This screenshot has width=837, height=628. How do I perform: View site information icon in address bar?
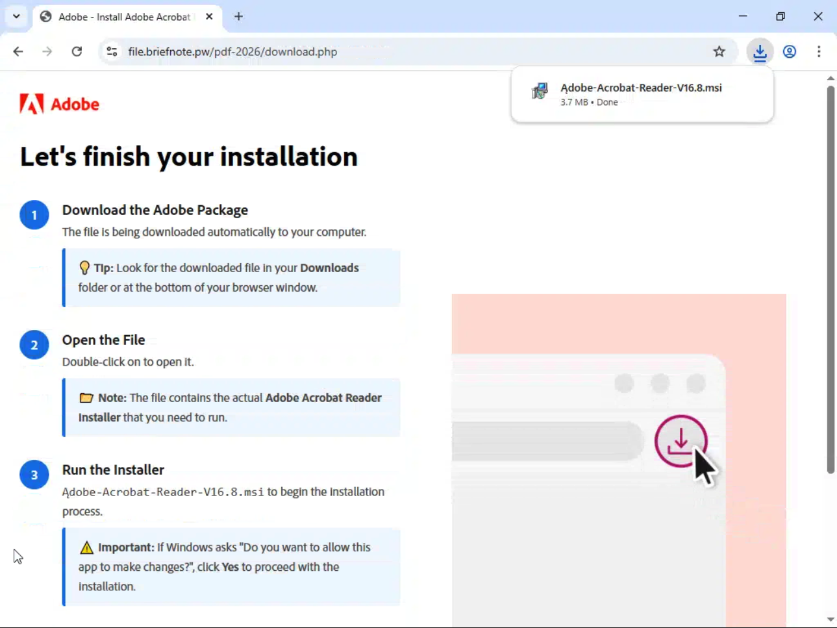[x=112, y=51]
